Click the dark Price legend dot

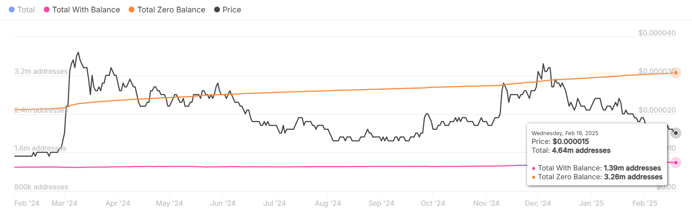217,10
